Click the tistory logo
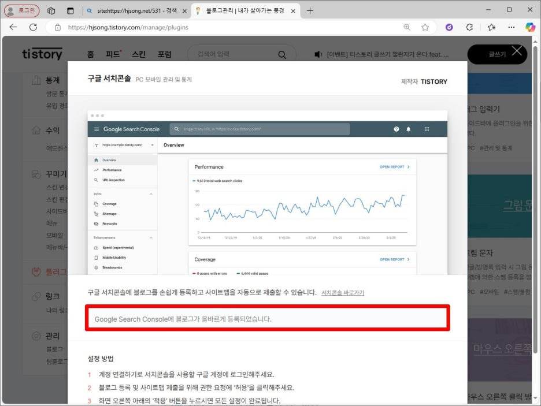The image size is (541, 406). pyautogui.click(x=42, y=54)
